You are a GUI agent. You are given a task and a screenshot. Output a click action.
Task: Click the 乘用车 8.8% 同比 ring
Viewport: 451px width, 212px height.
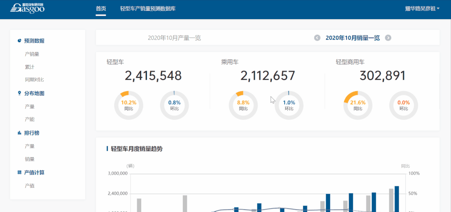(x=243, y=106)
